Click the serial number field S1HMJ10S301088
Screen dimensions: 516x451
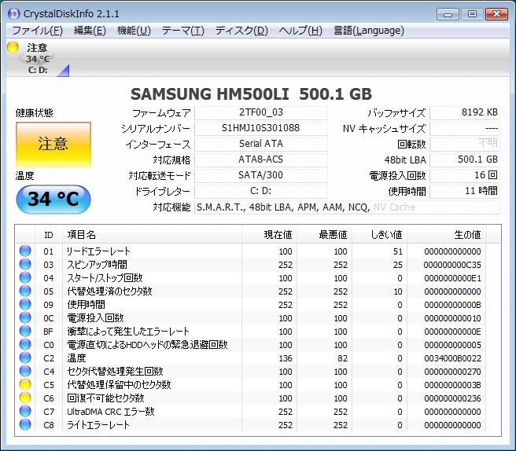coord(261,128)
